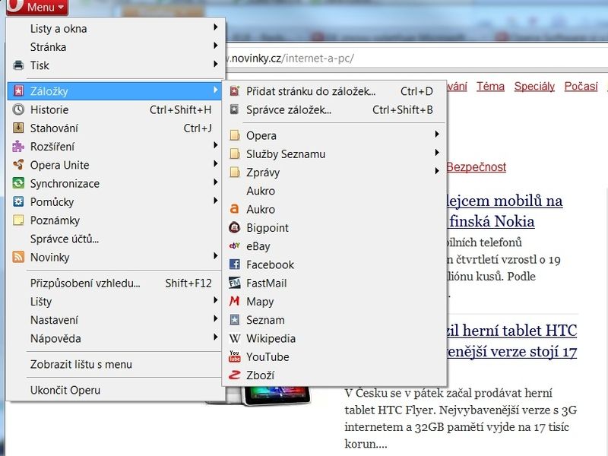The height and width of the screenshot is (456, 608).
Task: Click the Opera Unite icon
Action: click(18, 165)
